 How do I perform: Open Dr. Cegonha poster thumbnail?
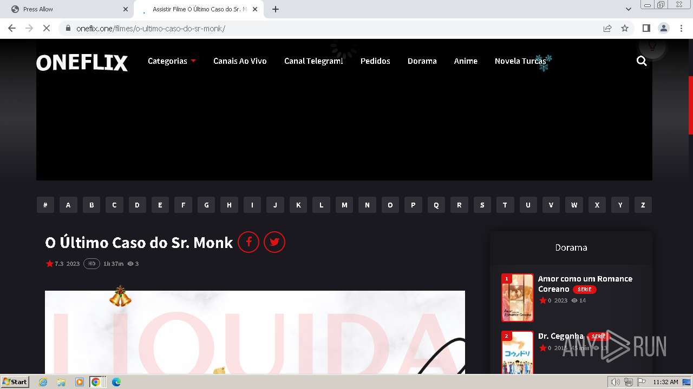518,352
